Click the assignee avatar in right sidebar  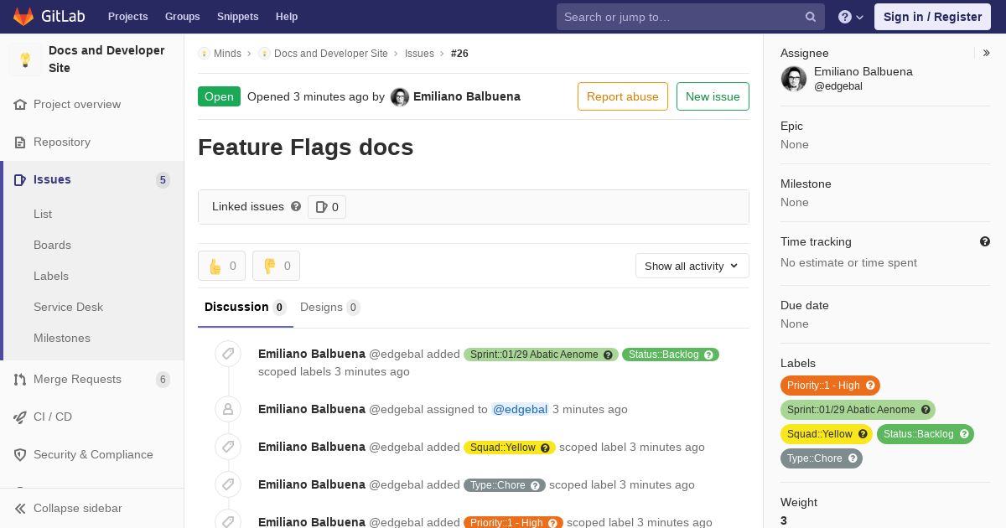point(794,79)
